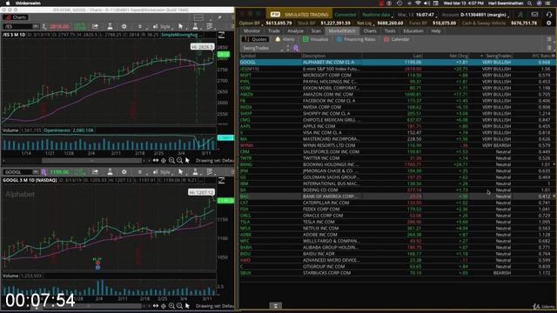Click the pan arrows icon under the /ES chart
The image size is (557, 313).
click(x=156, y=160)
